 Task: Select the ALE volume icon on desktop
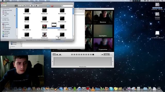[157, 33]
